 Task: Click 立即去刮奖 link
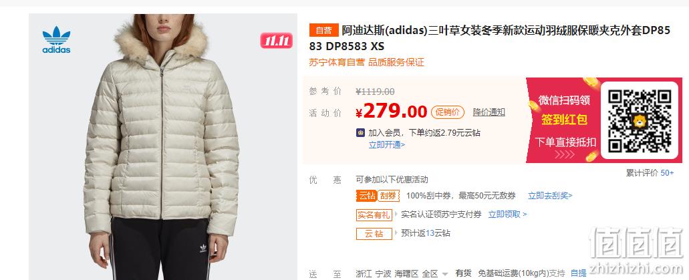[550, 196]
